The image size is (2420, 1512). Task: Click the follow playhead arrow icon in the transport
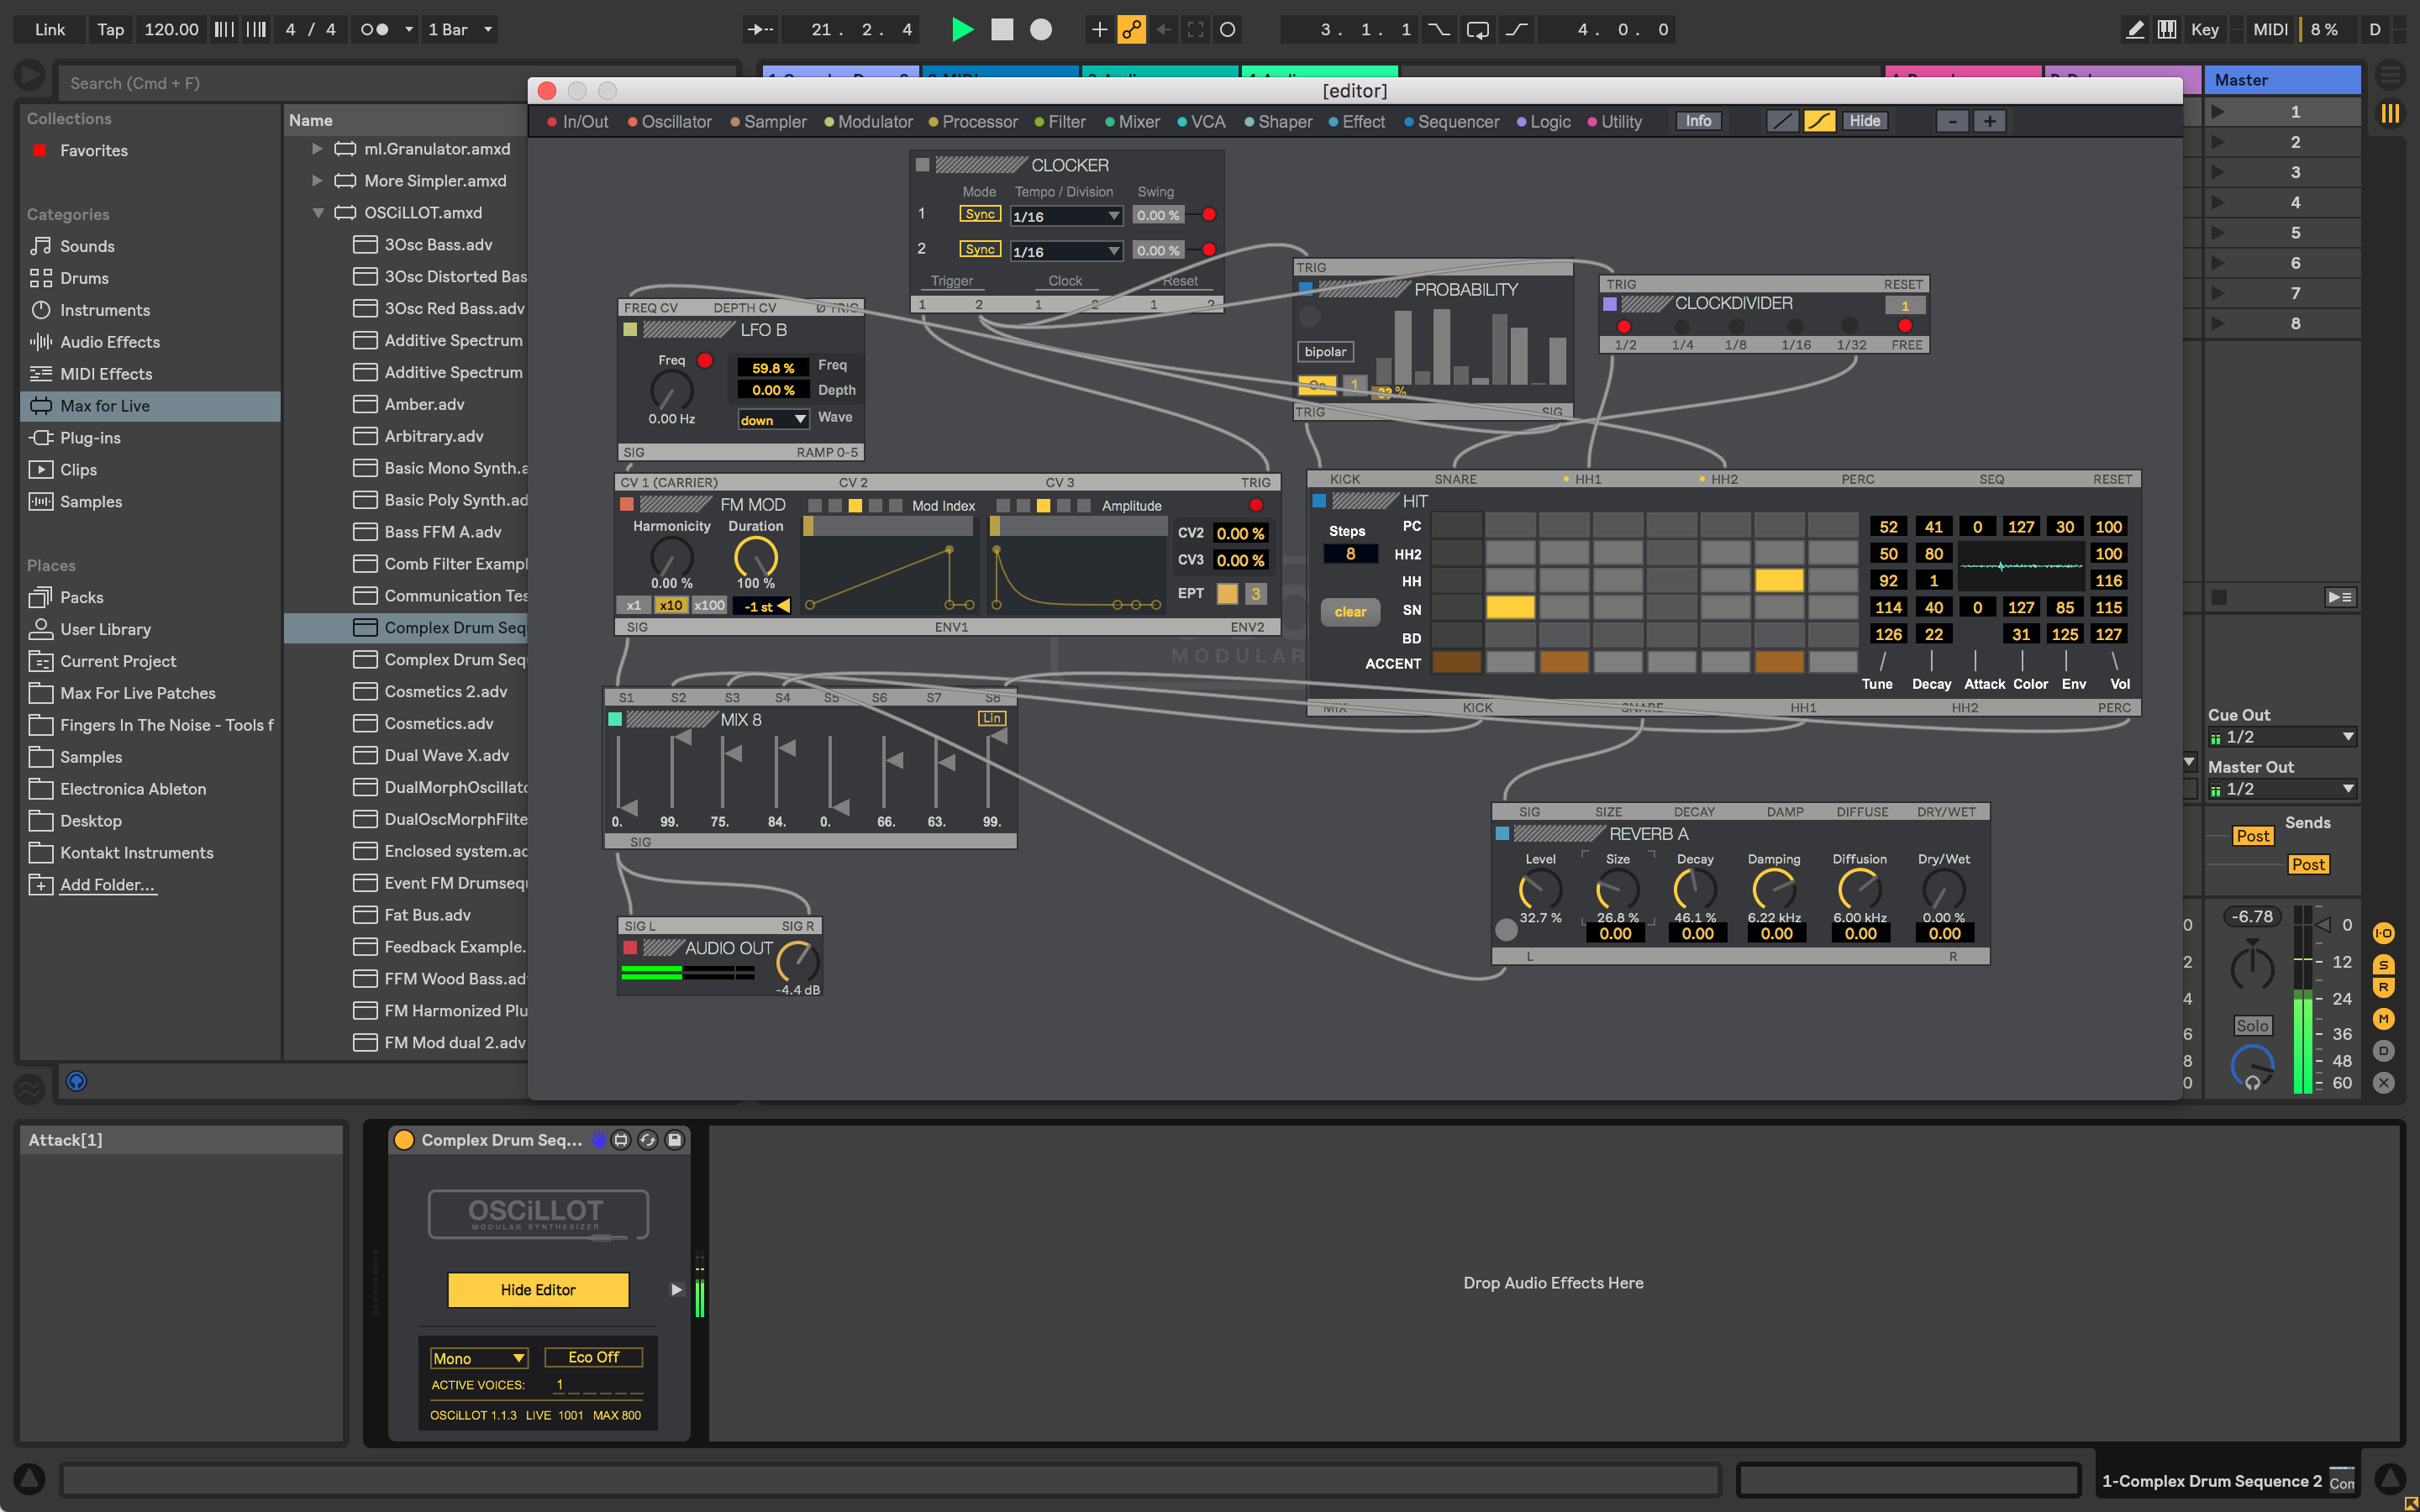pyautogui.click(x=758, y=29)
